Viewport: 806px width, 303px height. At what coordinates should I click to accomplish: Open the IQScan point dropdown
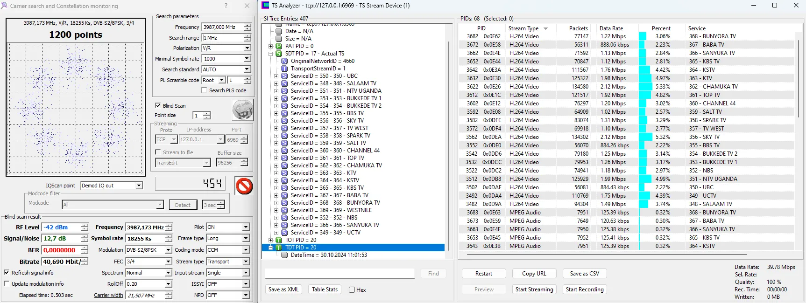pos(139,186)
